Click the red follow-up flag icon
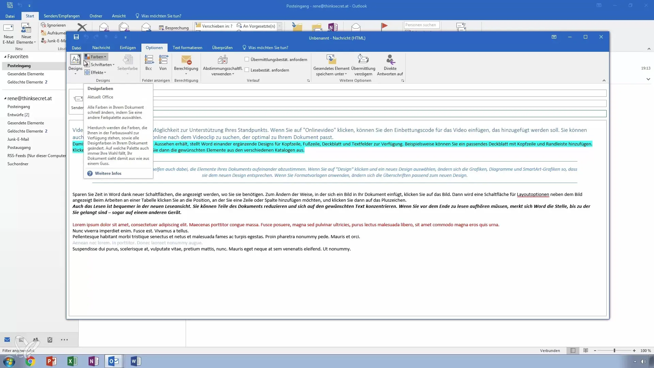Screen dimensions: 654x368 pyautogui.click(x=384, y=27)
